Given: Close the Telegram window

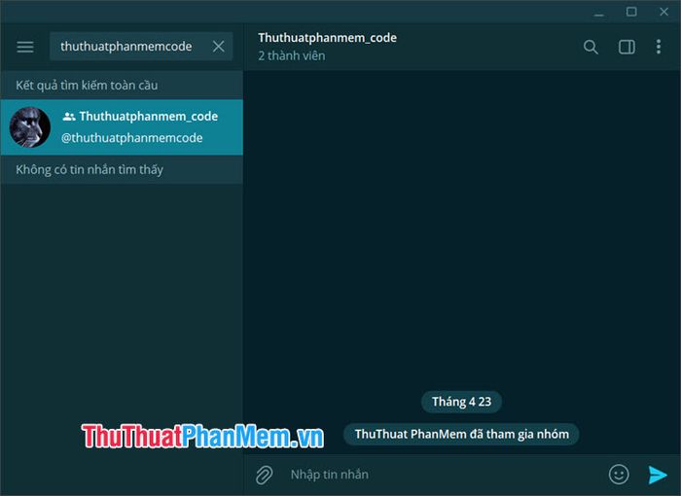Looking at the screenshot, I should coord(663,12).
